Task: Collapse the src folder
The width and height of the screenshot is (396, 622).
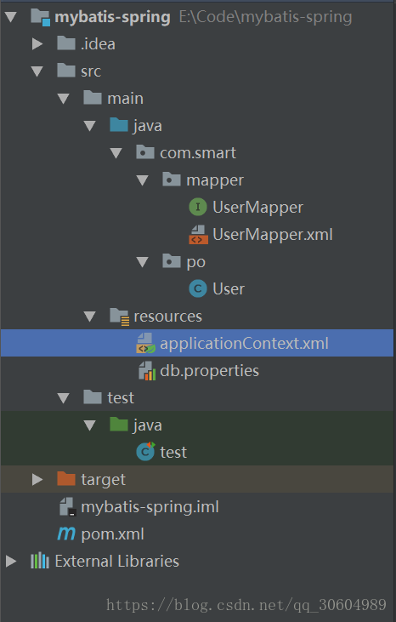Action: (37, 71)
